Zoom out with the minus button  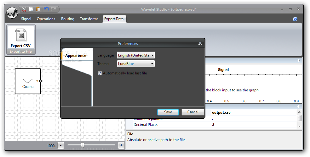(x=61, y=146)
